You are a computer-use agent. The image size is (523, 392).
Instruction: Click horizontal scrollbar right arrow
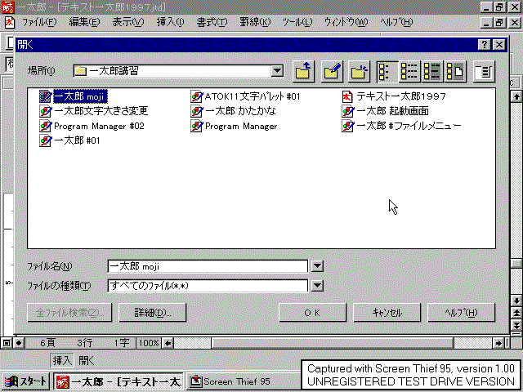click(498, 343)
